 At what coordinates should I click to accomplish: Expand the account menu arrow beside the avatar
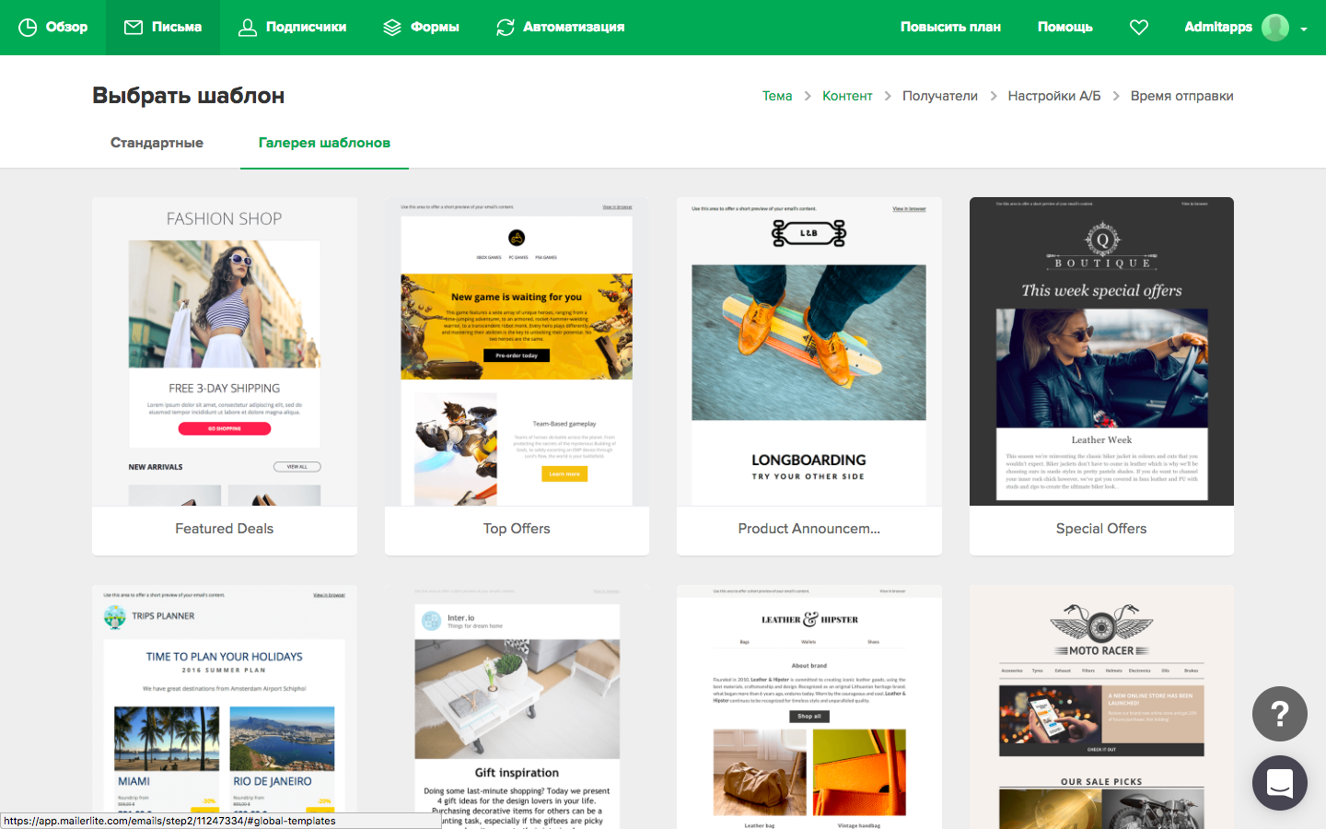pyautogui.click(x=1304, y=30)
